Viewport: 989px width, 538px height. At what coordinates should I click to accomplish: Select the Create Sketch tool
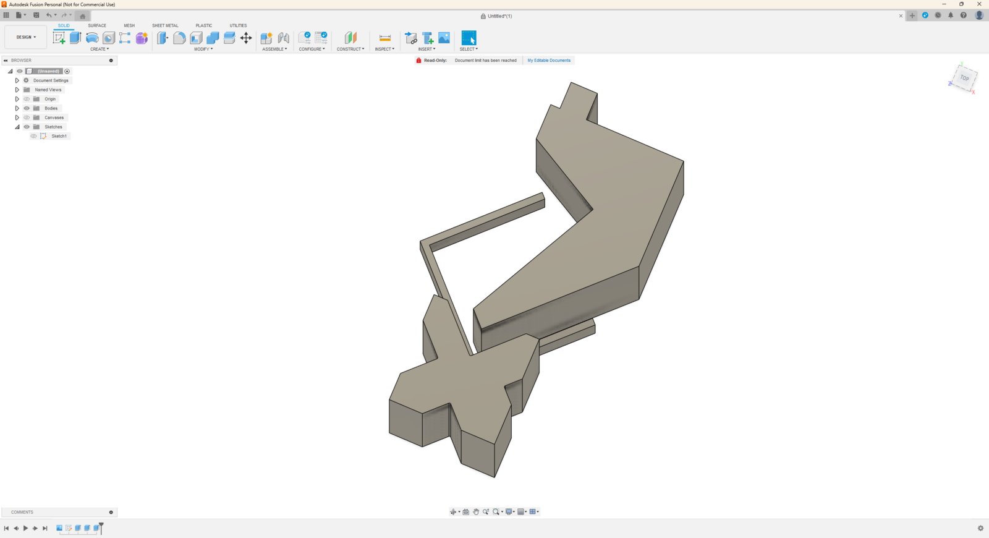[59, 38]
